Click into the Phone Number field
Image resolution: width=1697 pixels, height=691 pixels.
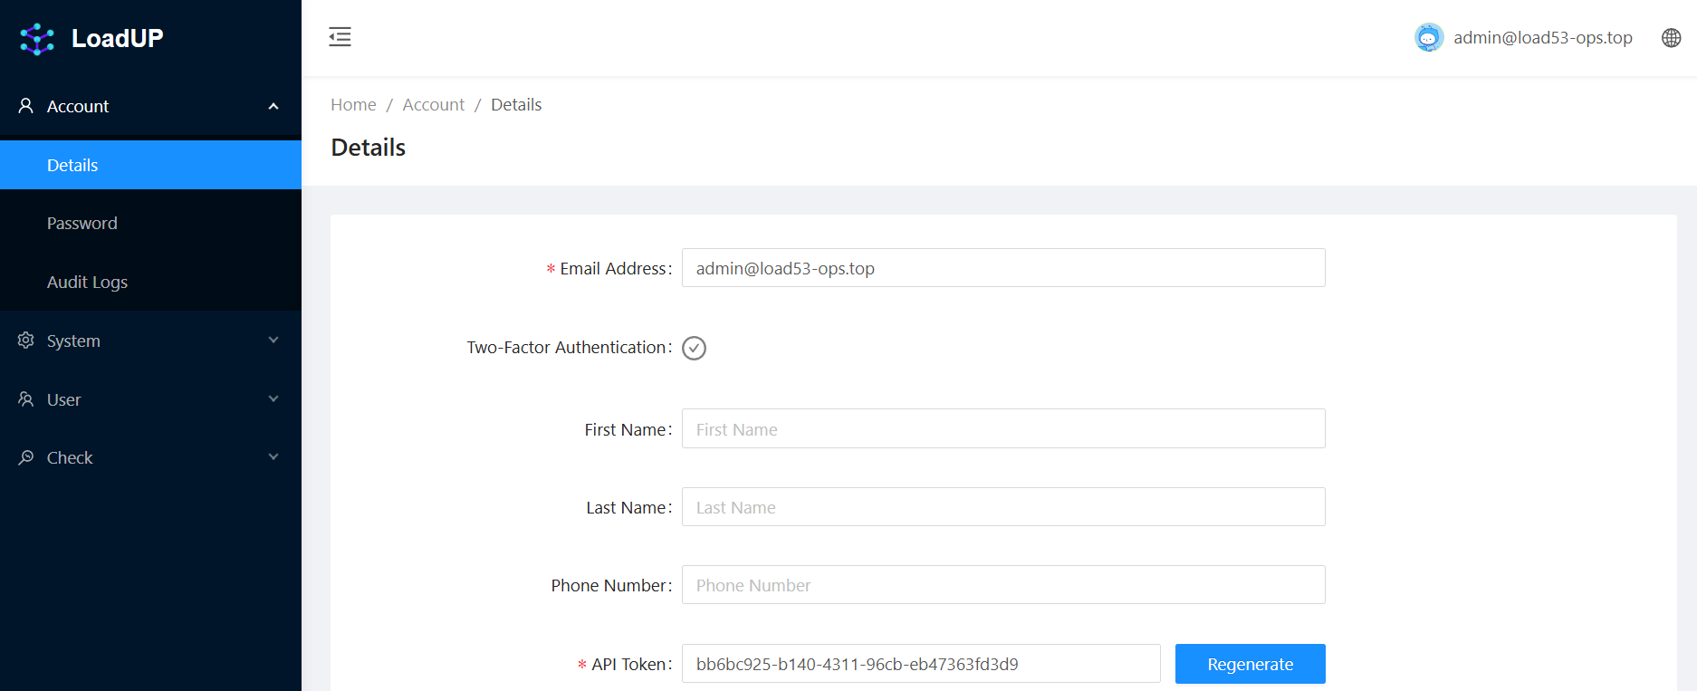pyautogui.click(x=1002, y=585)
